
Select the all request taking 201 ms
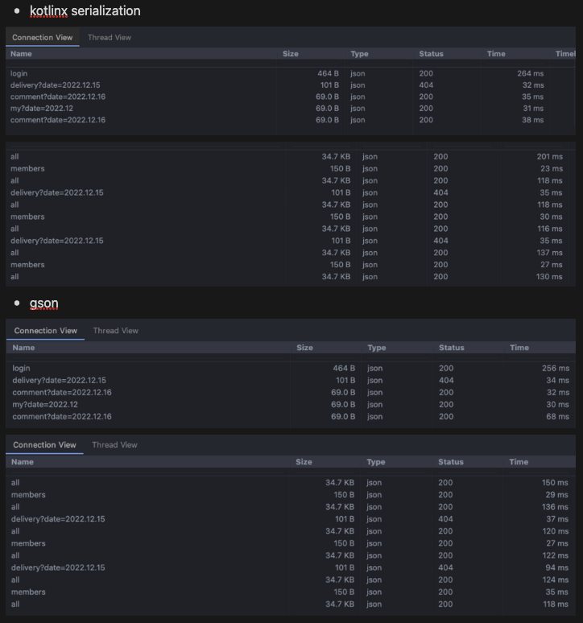[291, 156]
